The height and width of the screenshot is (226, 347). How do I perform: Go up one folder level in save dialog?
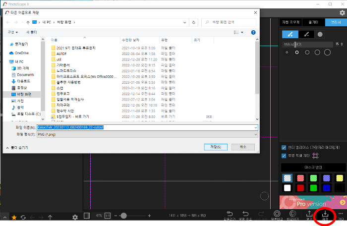click(x=28, y=22)
